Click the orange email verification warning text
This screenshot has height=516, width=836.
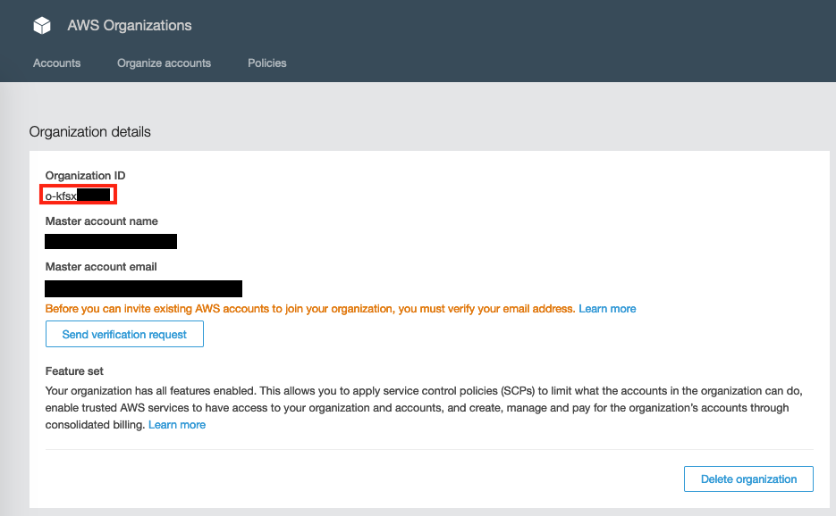pyautogui.click(x=310, y=309)
